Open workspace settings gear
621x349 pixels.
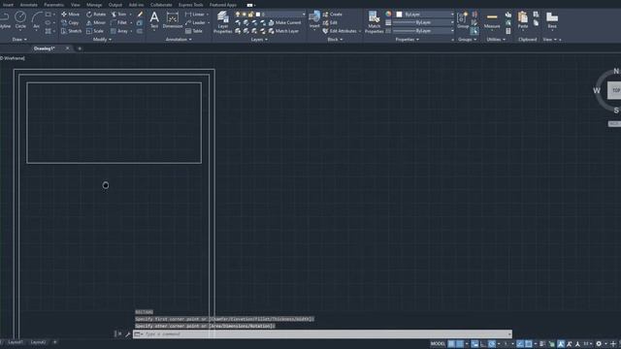pos(599,344)
